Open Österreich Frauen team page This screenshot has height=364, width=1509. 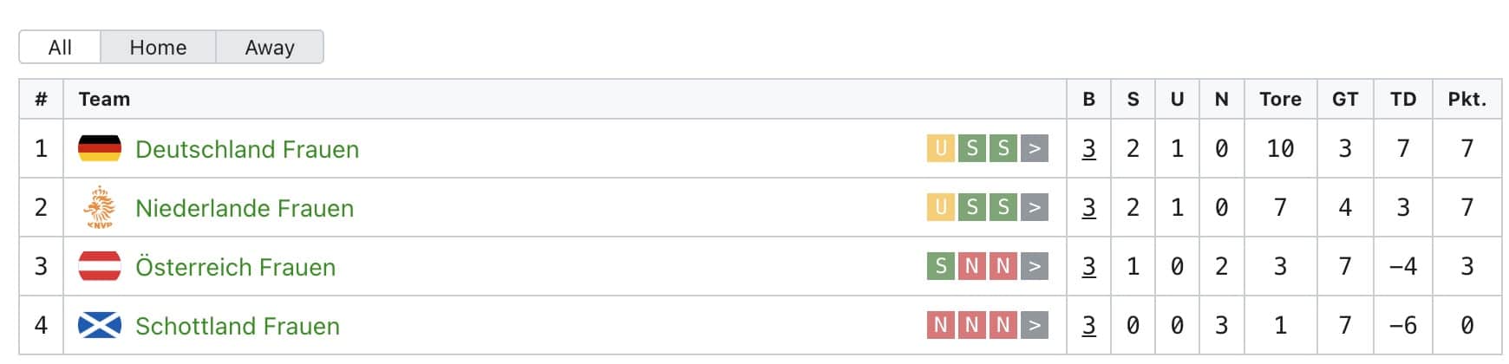tap(235, 267)
